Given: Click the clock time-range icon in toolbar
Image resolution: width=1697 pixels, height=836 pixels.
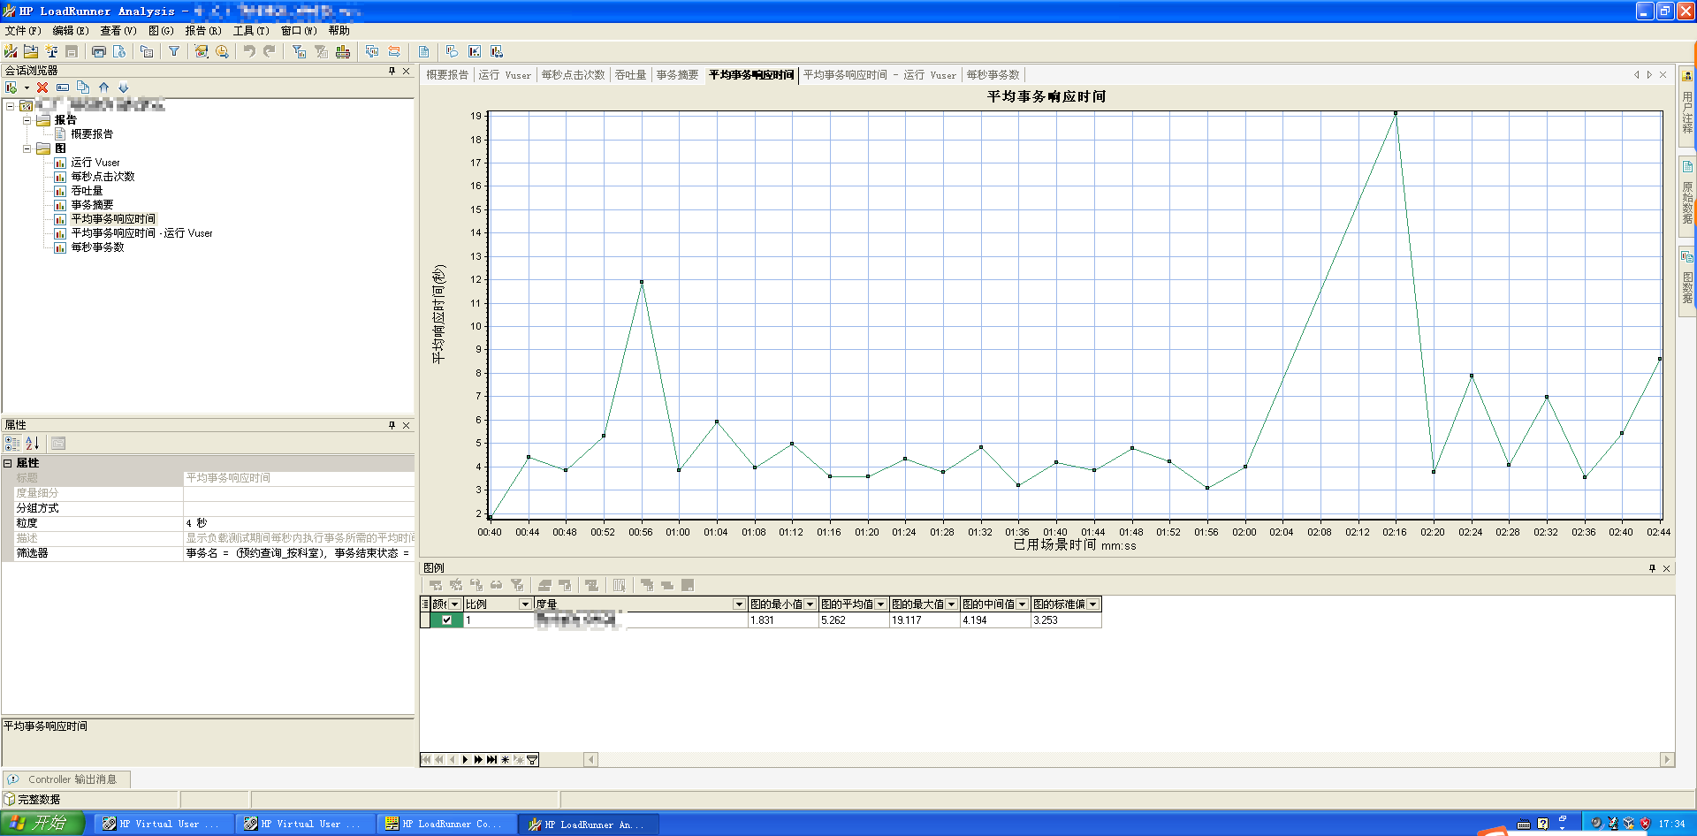Looking at the screenshot, I should 222,52.
